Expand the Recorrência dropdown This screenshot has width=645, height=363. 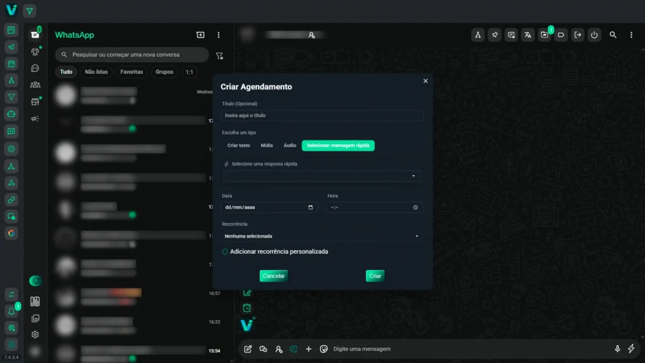322,236
